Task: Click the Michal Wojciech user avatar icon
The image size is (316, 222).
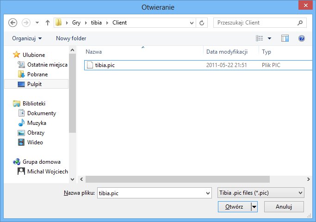Action: tap(21, 171)
